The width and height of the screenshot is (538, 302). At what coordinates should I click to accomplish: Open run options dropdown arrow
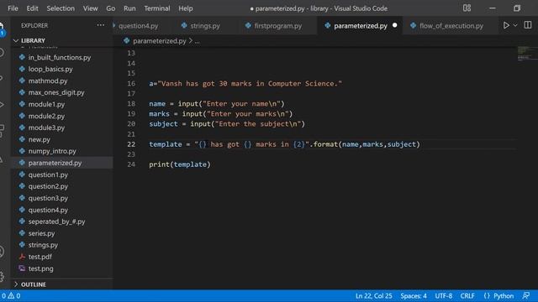[515, 25]
